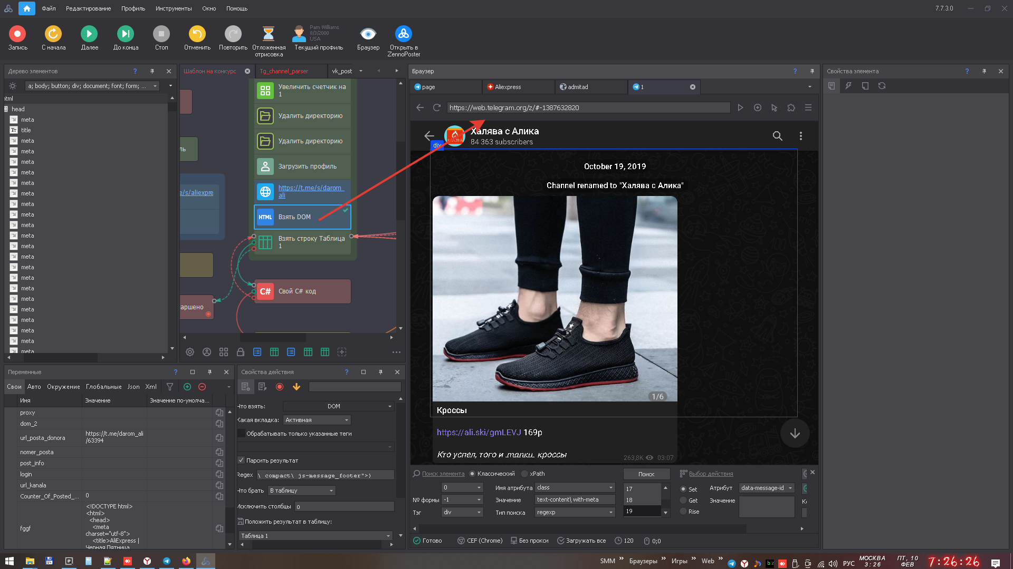Open the ali.ski/gmLEVJ link
The height and width of the screenshot is (569, 1013).
479,433
